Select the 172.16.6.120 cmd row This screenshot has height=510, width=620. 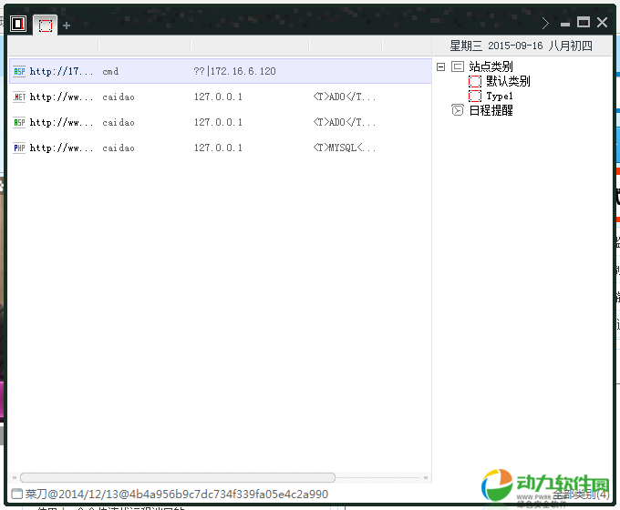coord(219,71)
